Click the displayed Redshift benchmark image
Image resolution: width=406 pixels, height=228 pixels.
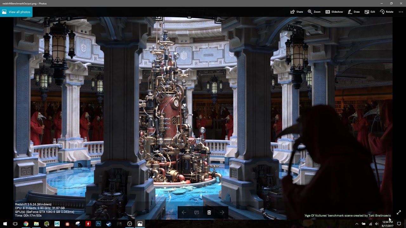pyautogui.click(x=203, y=118)
